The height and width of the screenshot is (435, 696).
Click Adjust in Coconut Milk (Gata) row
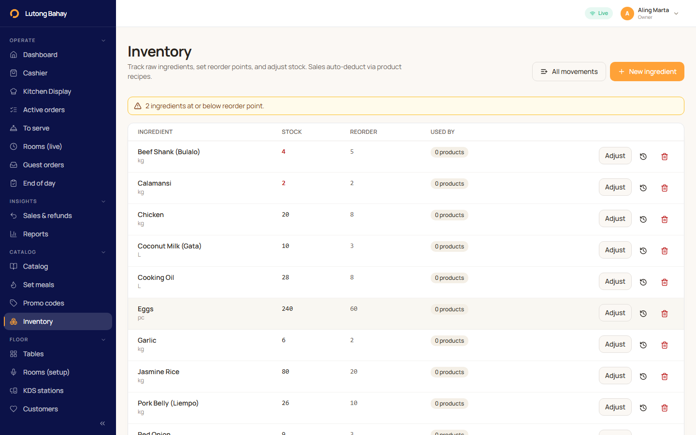615,250
